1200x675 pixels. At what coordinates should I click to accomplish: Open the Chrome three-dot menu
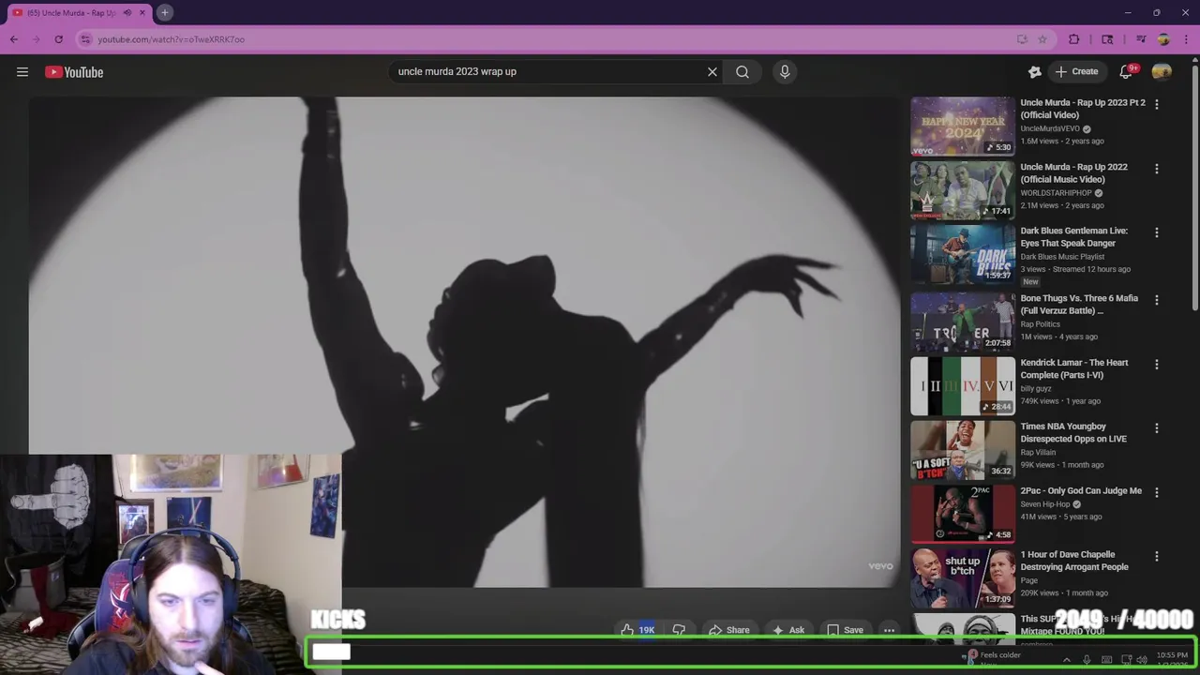pyautogui.click(x=1186, y=39)
